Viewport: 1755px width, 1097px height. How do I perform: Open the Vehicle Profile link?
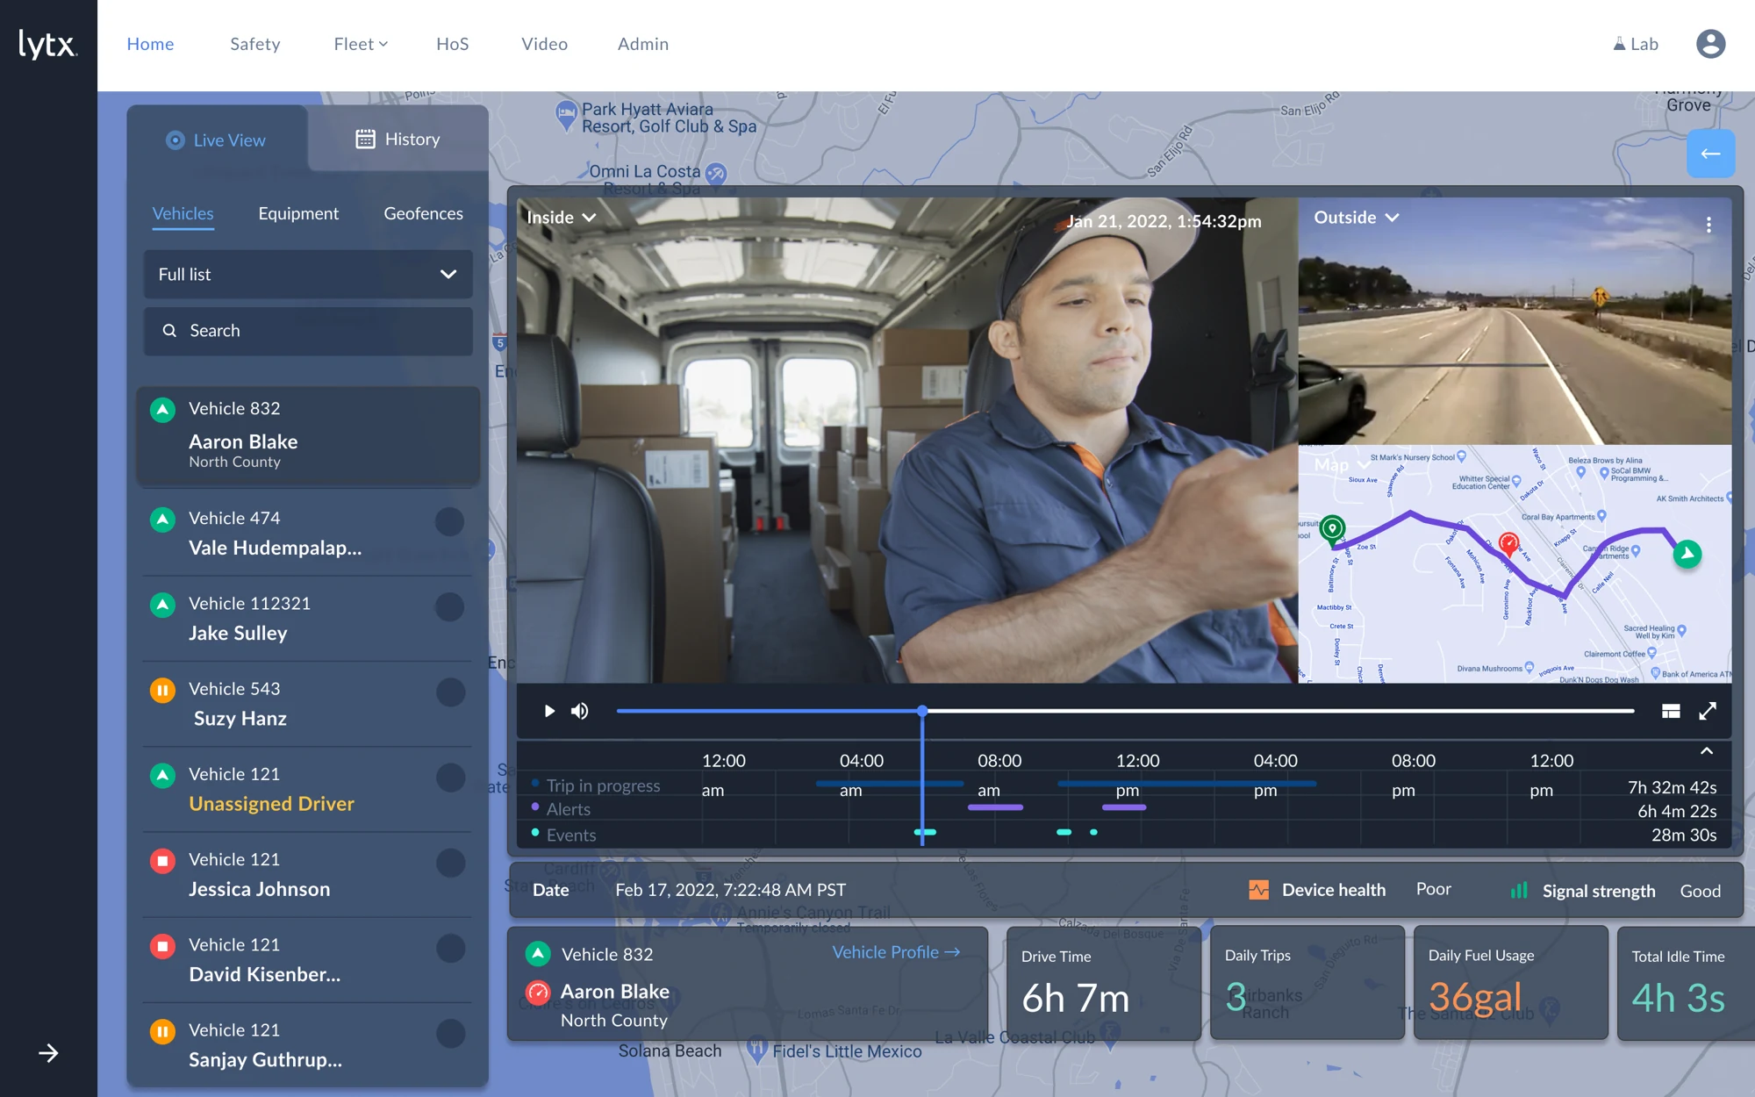click(x=896, y=952)
